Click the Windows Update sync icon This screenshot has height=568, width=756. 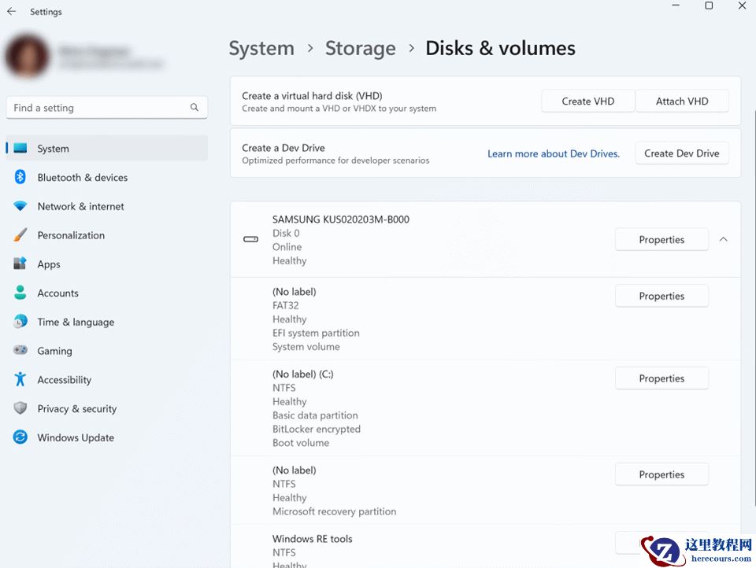click(20, 437)
